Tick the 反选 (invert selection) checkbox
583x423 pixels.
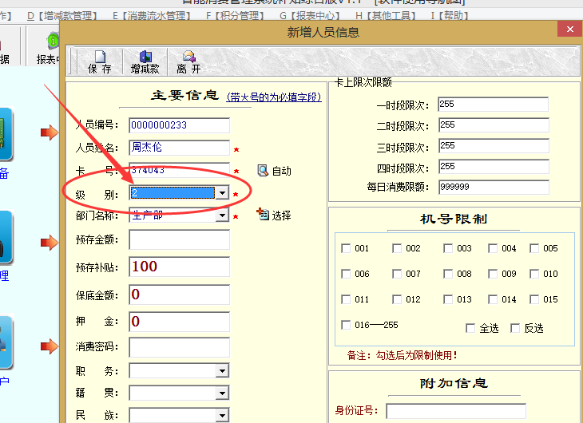515,328
